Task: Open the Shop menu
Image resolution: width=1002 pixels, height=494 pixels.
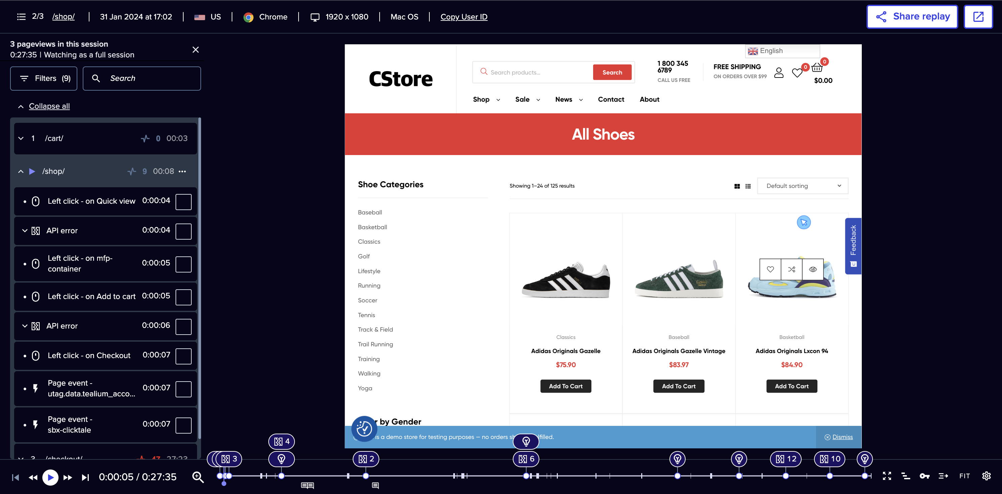Action: 486,99
